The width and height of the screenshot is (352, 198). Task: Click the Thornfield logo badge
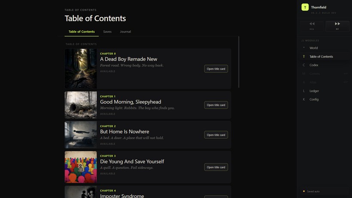[305, 7]
